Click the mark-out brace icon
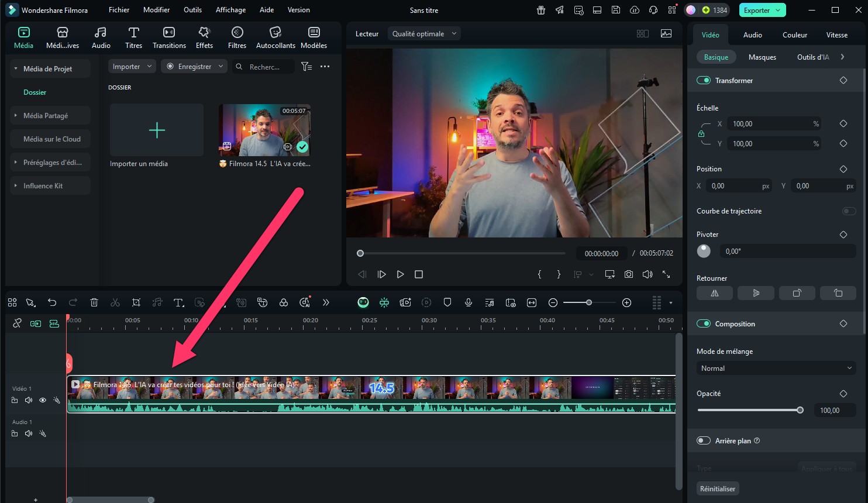Screen dimensions: 868x503 point(559,274)
